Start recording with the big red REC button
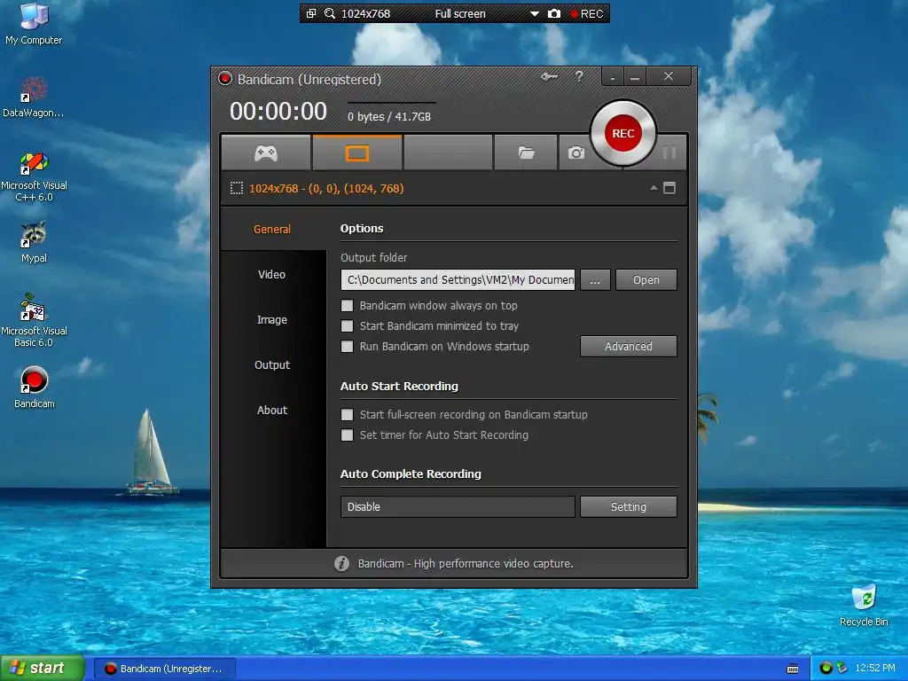 [x=623, y=133]
